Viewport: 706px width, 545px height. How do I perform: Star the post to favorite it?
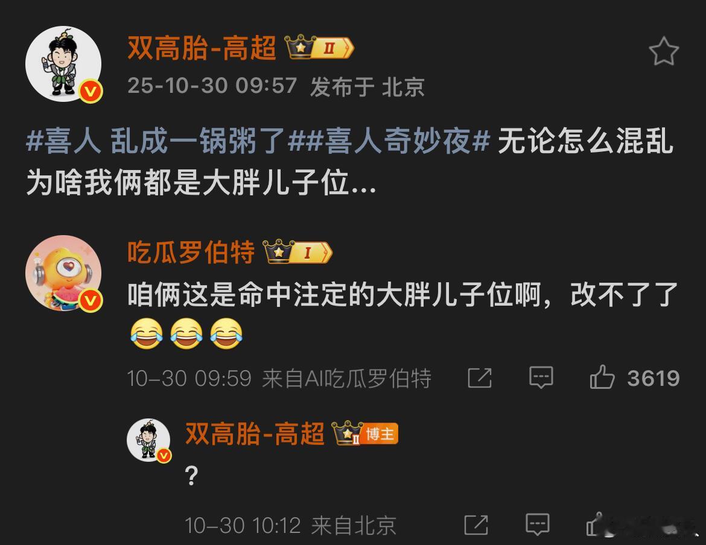(x=664, y=51)
